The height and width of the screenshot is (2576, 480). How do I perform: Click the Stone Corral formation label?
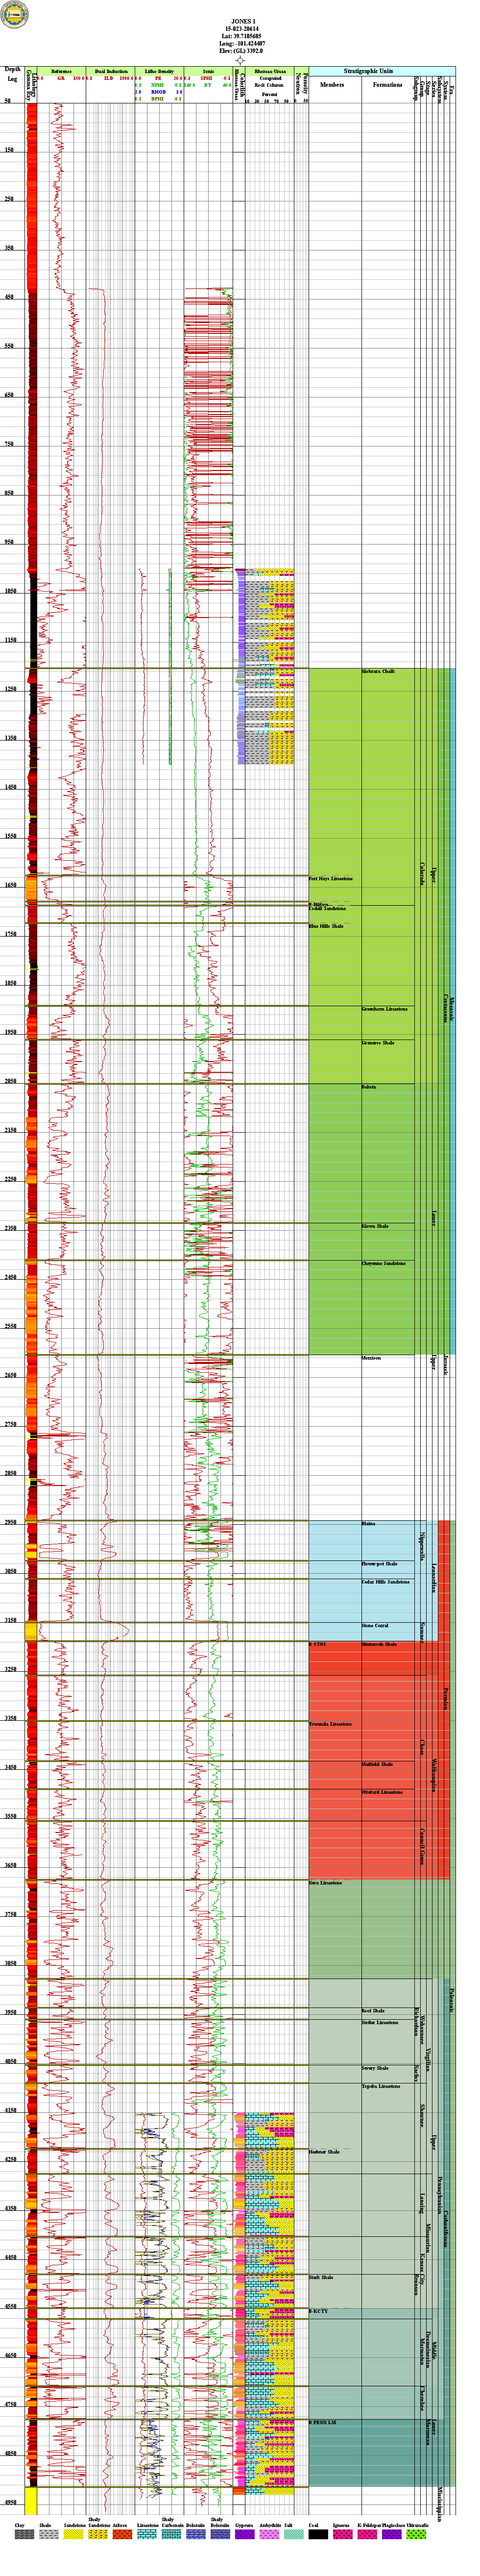pyautogui.click(x=375, y=1626)
